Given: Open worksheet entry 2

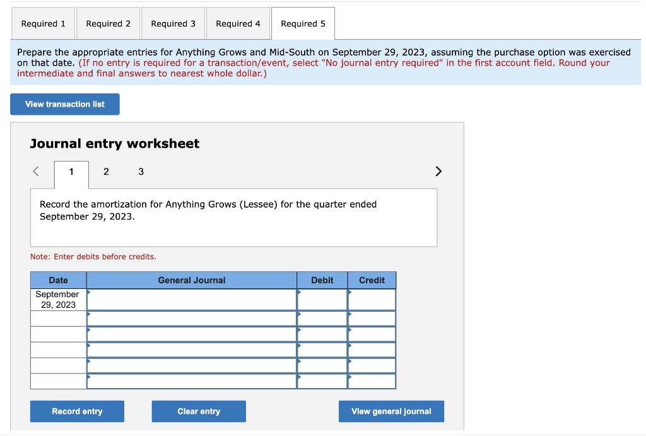Looking at the screenshot, I should point(106,172).
